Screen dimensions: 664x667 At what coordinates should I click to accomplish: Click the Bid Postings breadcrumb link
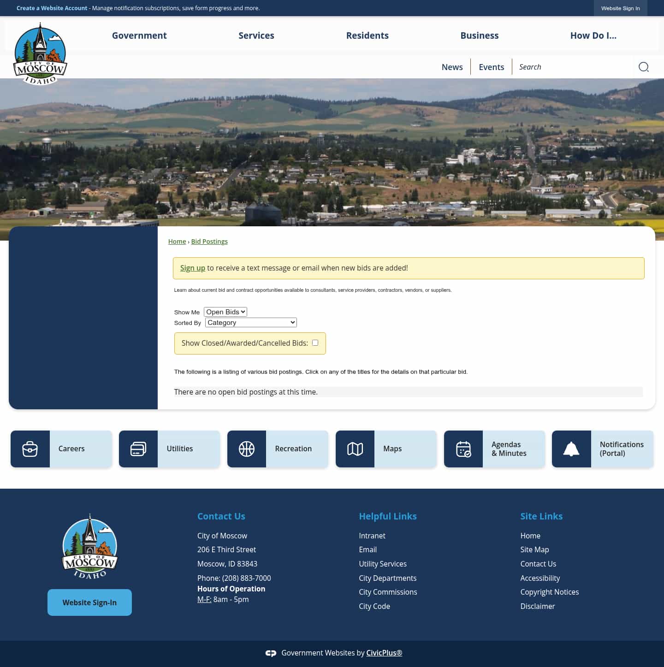[209, 242]
